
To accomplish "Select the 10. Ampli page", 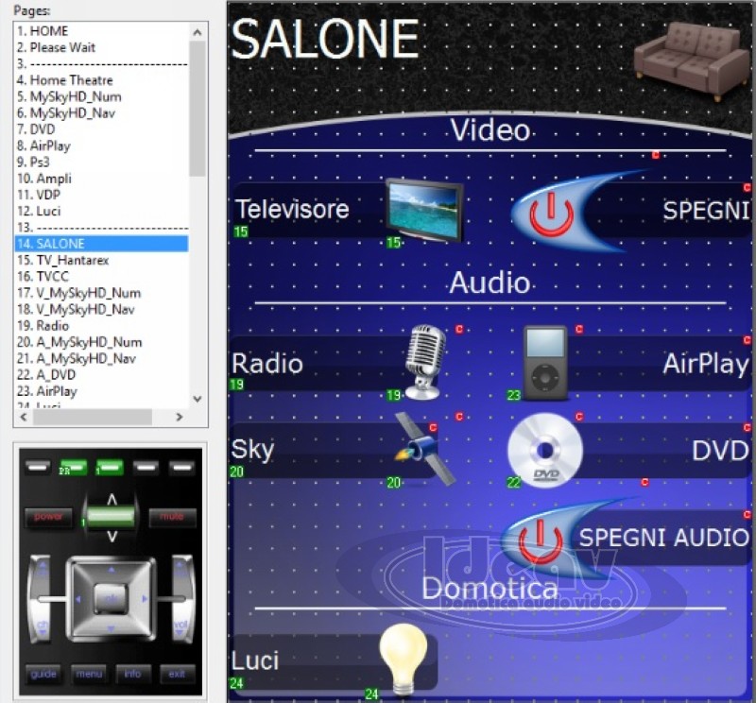I will click(101, 179).
